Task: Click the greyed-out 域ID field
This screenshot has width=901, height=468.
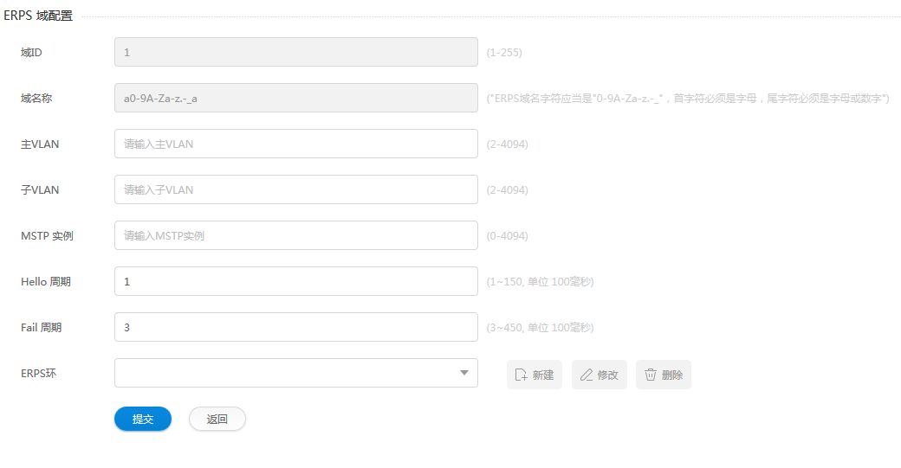Action: [296, 52]
